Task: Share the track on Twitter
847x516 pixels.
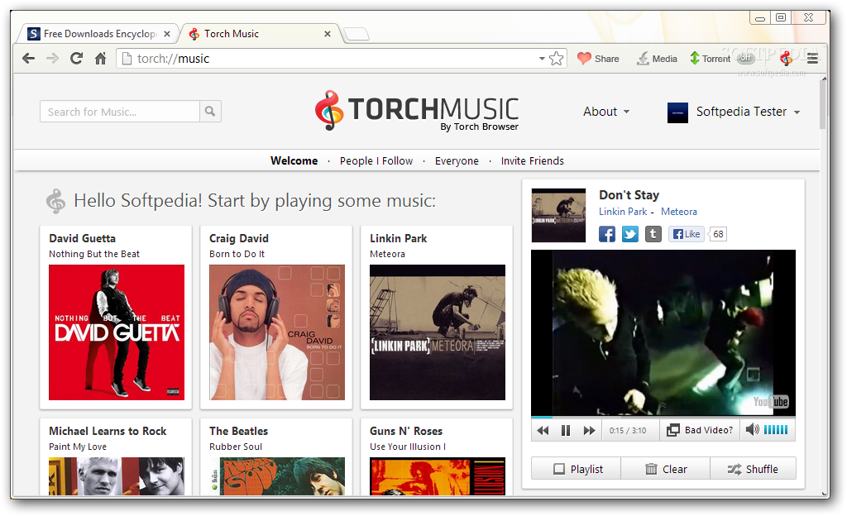Action: pos(629,234)
